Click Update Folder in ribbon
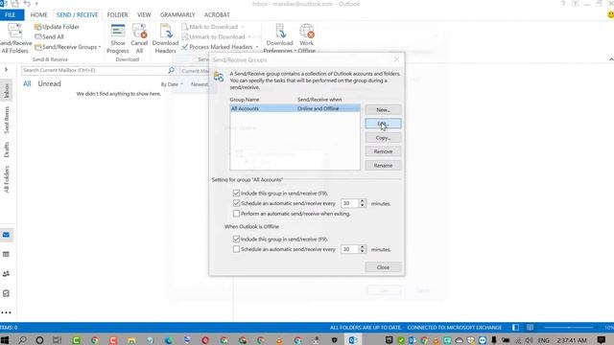This screenshot has height=345, width=614. coord(57,27)
